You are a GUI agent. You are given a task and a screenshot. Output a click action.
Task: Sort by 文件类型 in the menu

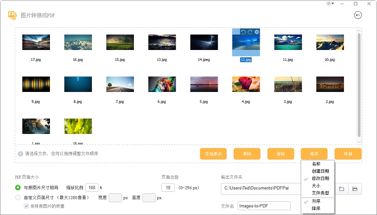click(320, 193)
